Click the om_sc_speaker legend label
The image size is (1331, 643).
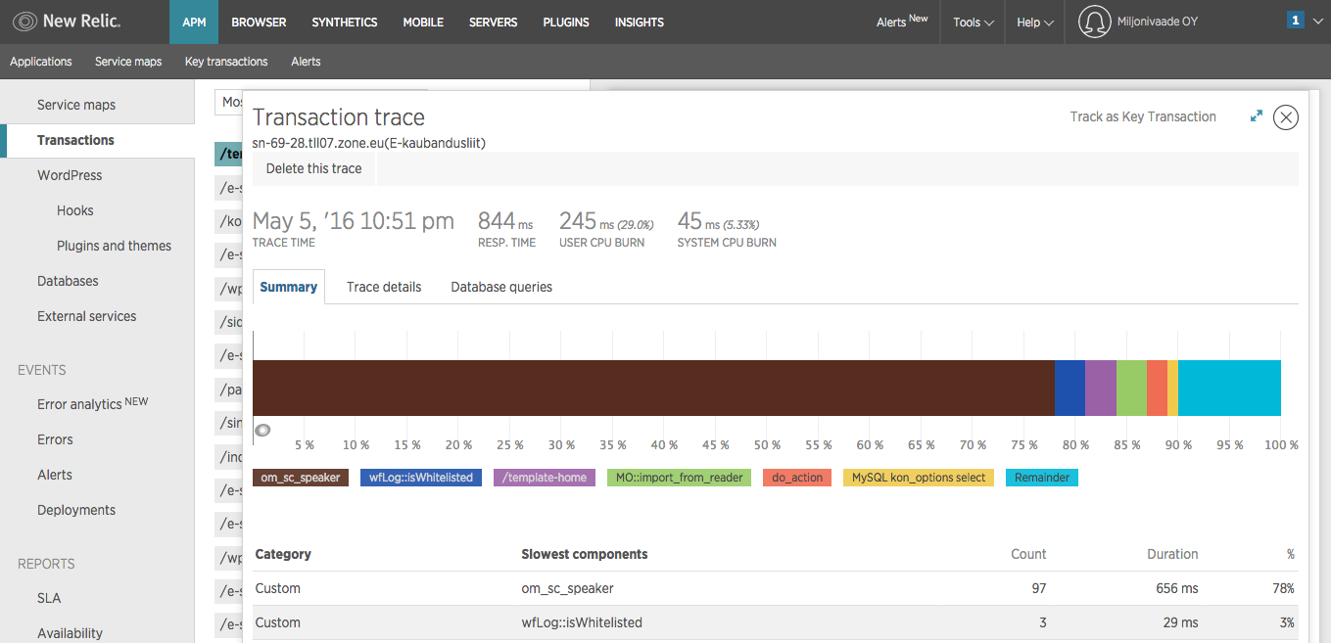301,478
